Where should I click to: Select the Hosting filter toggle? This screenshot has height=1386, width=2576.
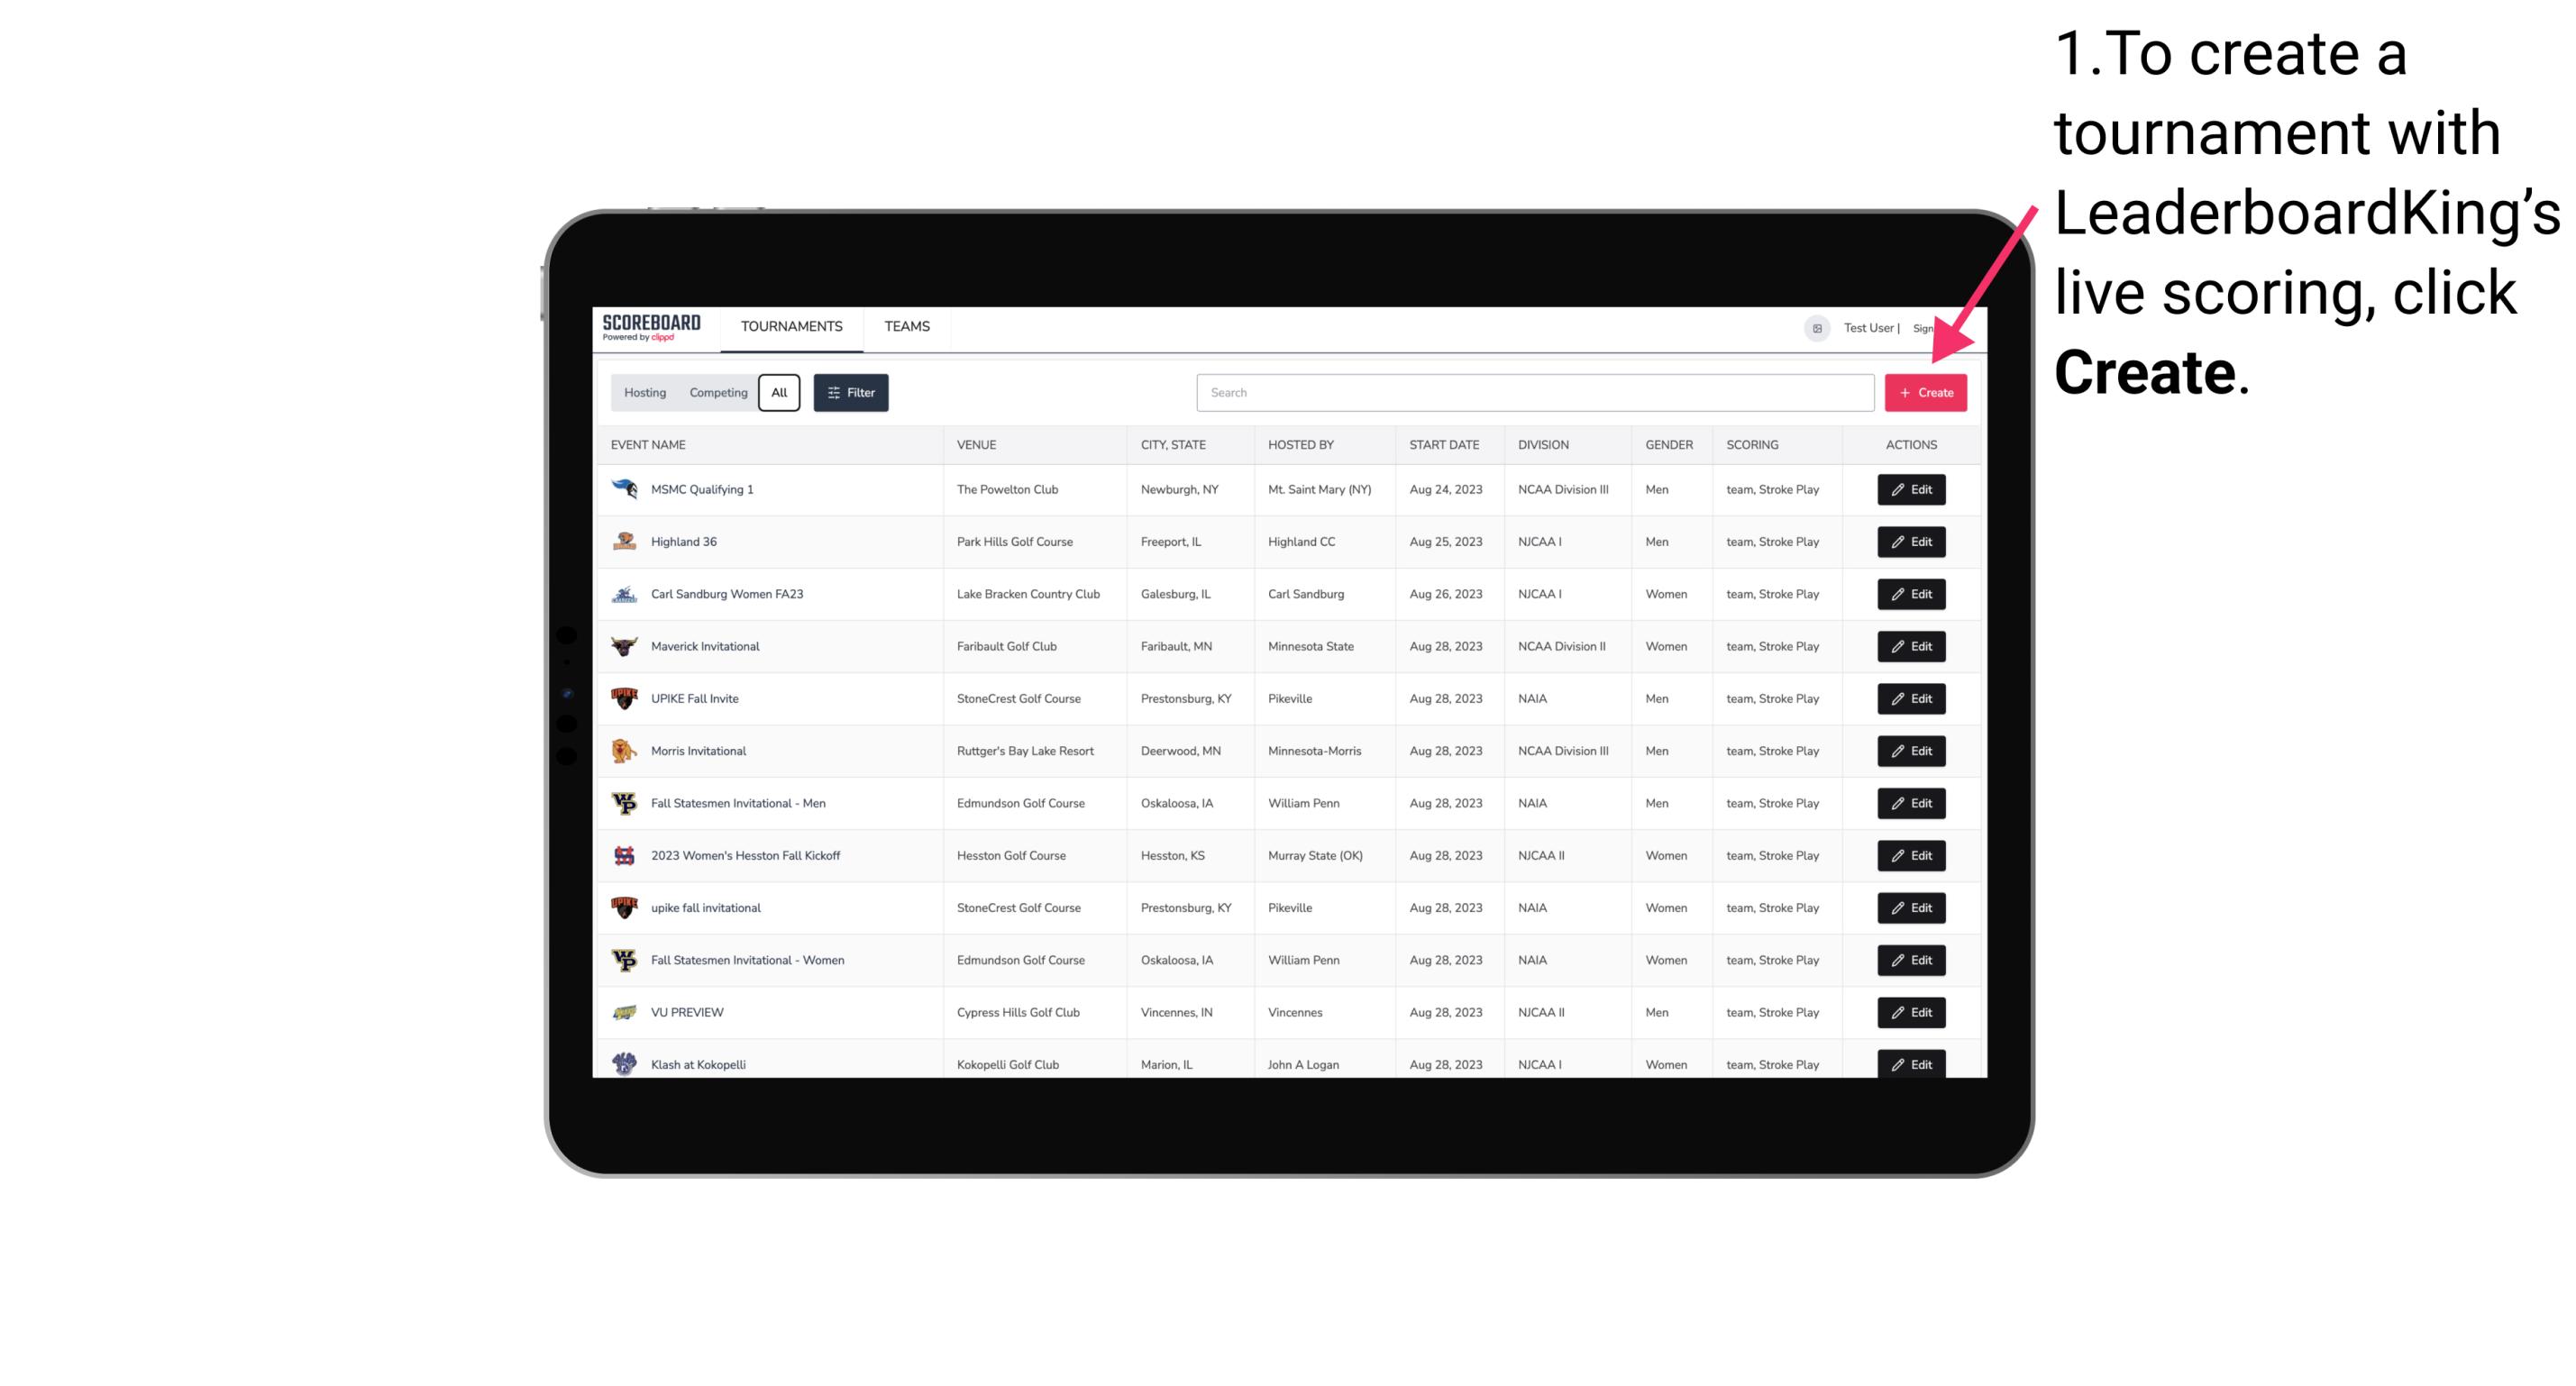coord(645,393)
